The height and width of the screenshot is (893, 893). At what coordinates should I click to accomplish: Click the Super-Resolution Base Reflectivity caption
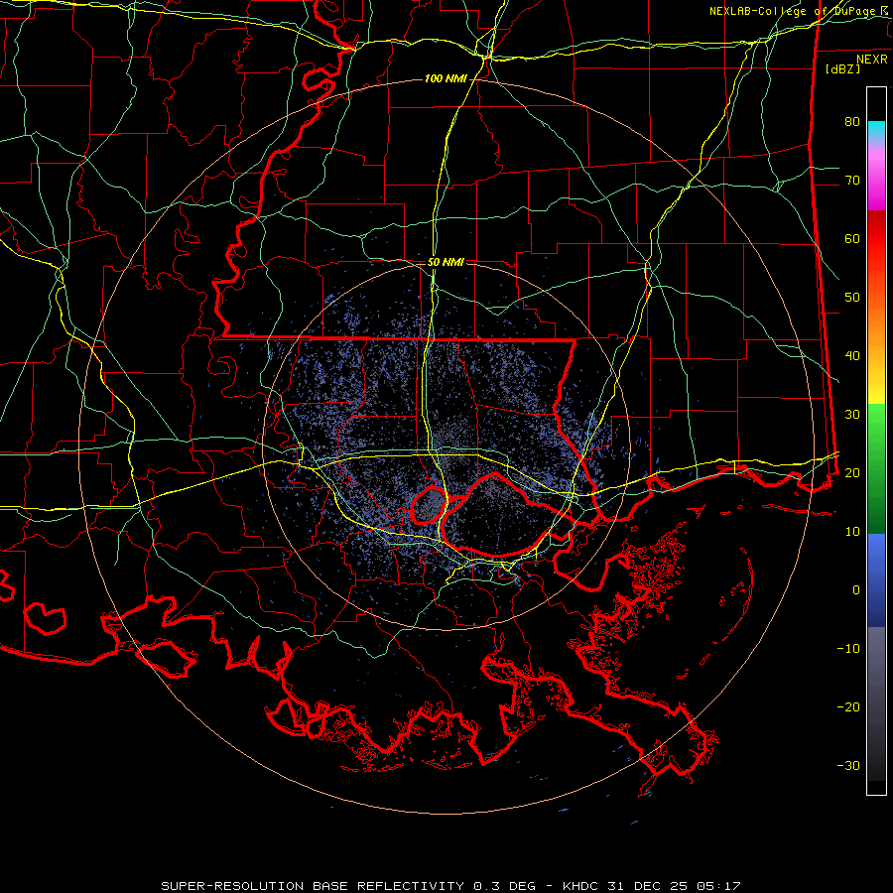coord(450,886)
